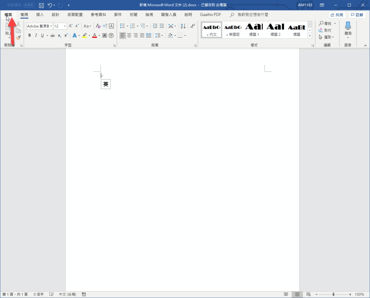Justify the paragraph text
370x298 pixels.
click(142, 35)
